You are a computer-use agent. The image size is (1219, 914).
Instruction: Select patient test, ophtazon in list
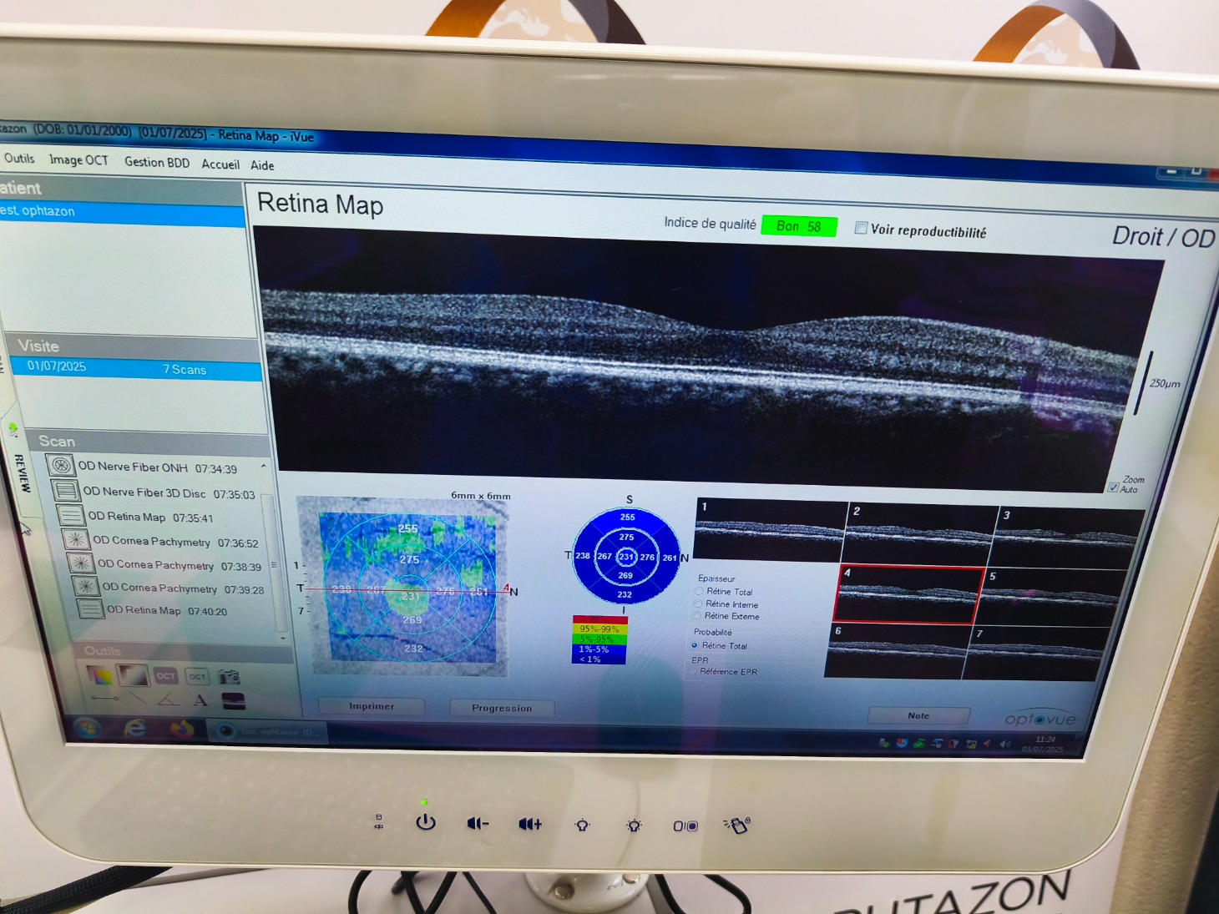coord(122,212)
